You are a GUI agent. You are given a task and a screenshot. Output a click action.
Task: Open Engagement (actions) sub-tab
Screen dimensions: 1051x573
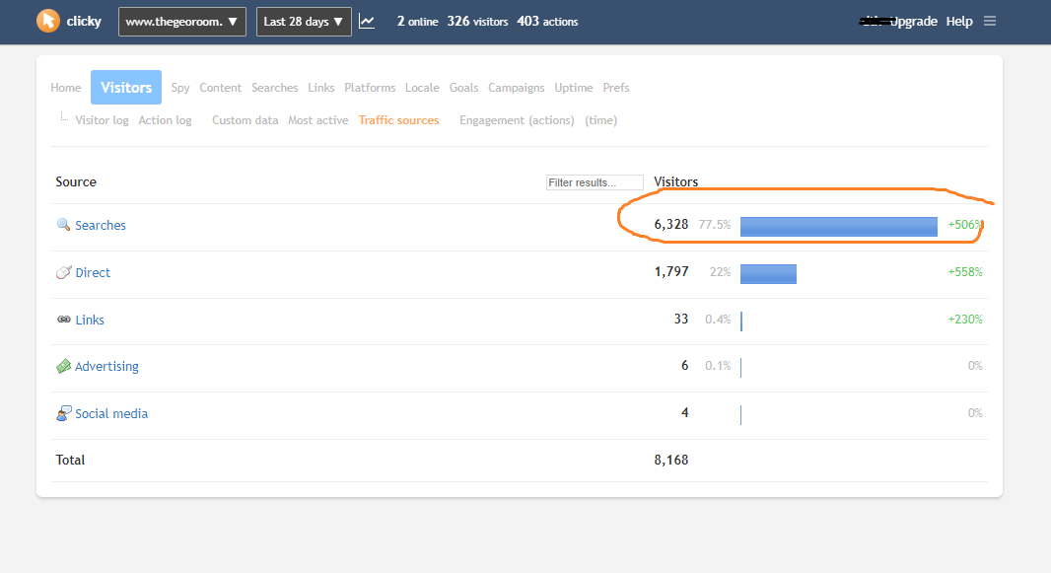(x=517, y=120)
